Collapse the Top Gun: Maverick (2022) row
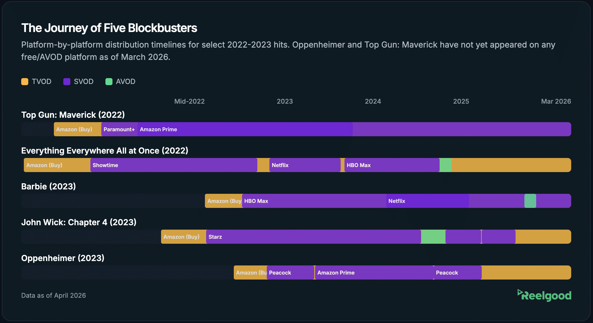 tap(73, 115)
